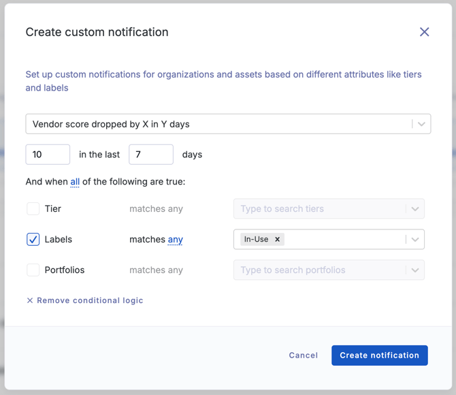456x395 pixels.
Task: Enable the Tier condition checkbox
Action: tap(33, 209)
